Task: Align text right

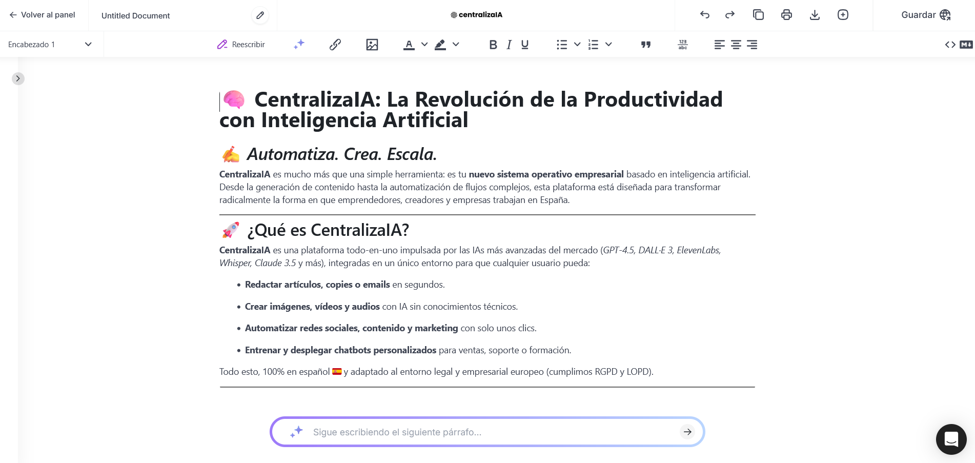Action: (x=752, y=45)
